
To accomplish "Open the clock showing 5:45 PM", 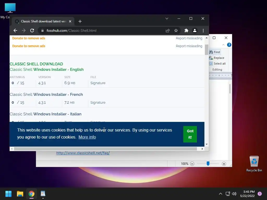I will pos(247,194).
